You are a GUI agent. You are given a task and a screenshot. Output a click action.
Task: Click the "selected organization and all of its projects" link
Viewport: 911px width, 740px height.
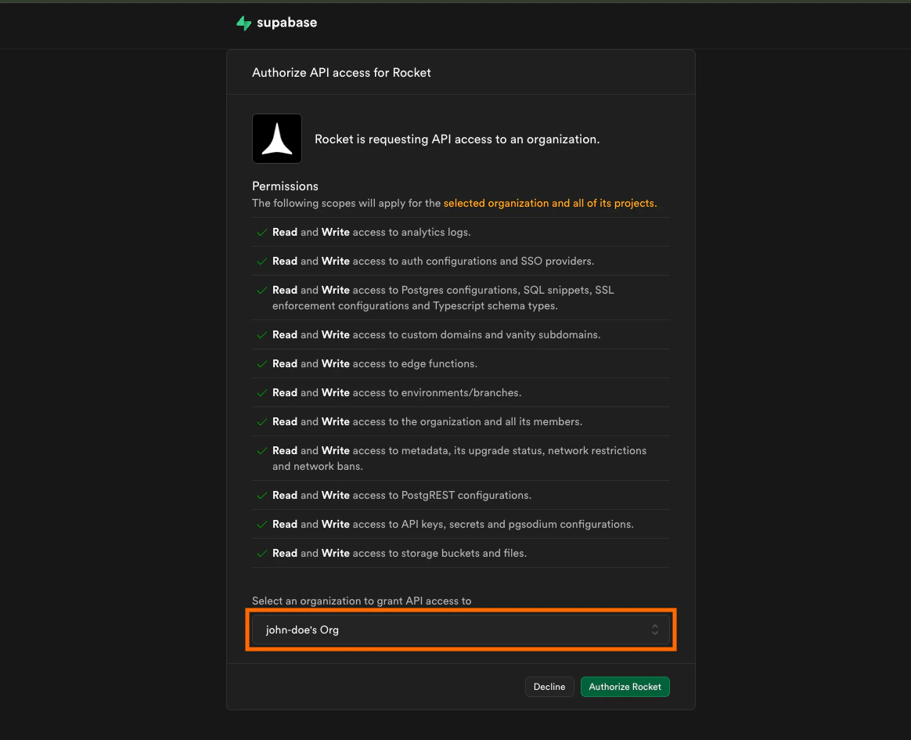point(549,203)
